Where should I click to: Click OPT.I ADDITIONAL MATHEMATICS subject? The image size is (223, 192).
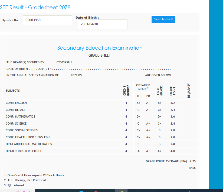point(29,144)
